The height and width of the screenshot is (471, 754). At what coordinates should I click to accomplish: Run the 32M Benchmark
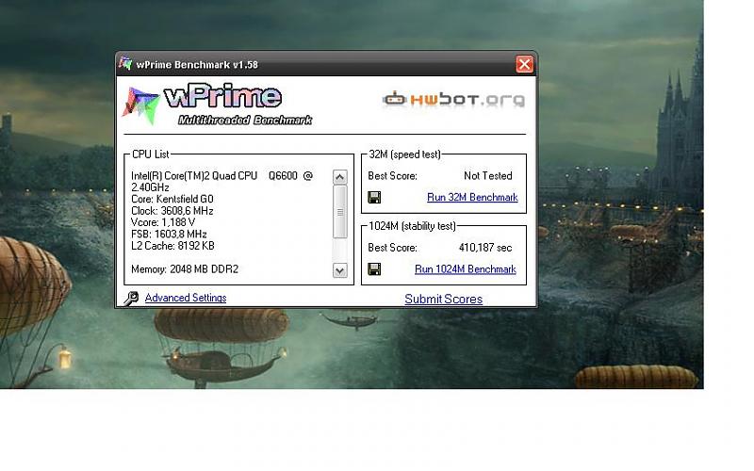[472, 198]
